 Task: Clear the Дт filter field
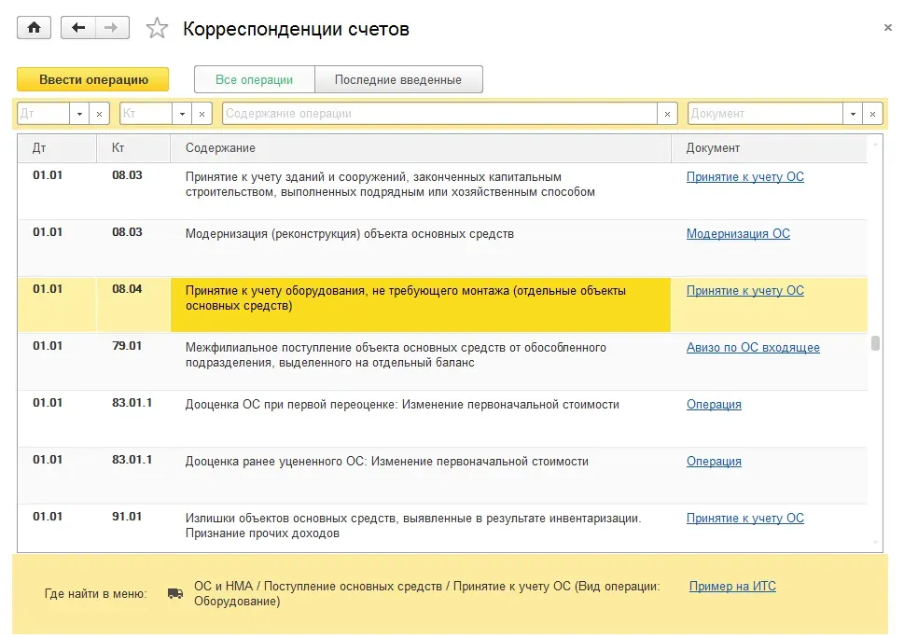pos(101,112)
